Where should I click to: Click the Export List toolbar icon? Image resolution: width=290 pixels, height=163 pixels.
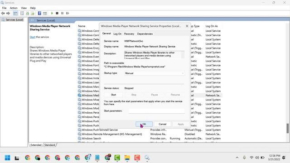coord(33,13)
